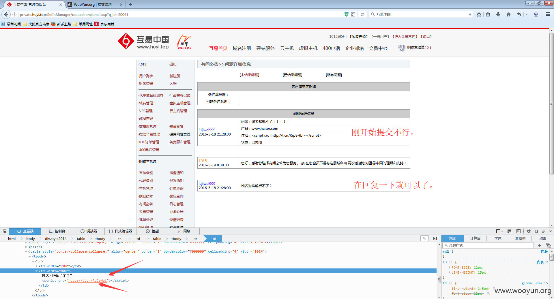Viewport: 554px width, 299px height.
Task: Toggle the split console icon in devtools
Action: tap(509, 231)
